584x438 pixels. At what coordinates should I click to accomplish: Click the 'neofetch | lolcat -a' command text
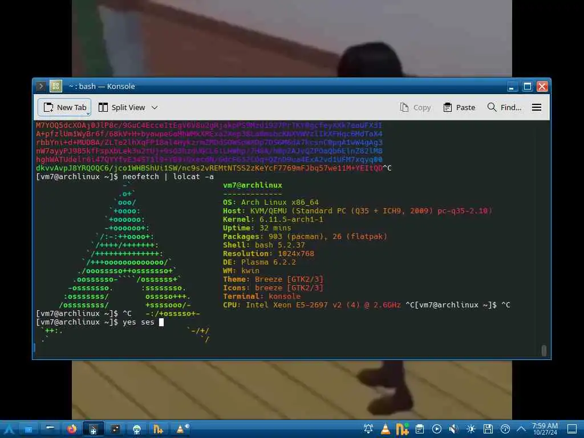tap(168, 177)
